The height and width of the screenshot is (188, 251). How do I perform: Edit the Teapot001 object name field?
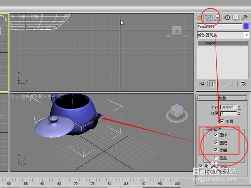(x=219, y=27)
